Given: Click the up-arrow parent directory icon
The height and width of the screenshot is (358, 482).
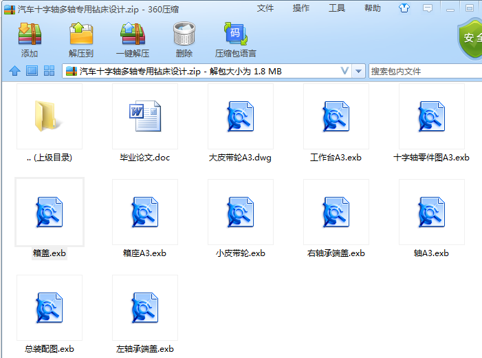Looking at the screenshot, I should click(14, 71).
